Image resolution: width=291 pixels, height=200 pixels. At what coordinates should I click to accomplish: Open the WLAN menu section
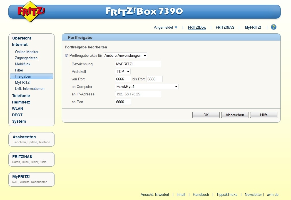(18, 108)
